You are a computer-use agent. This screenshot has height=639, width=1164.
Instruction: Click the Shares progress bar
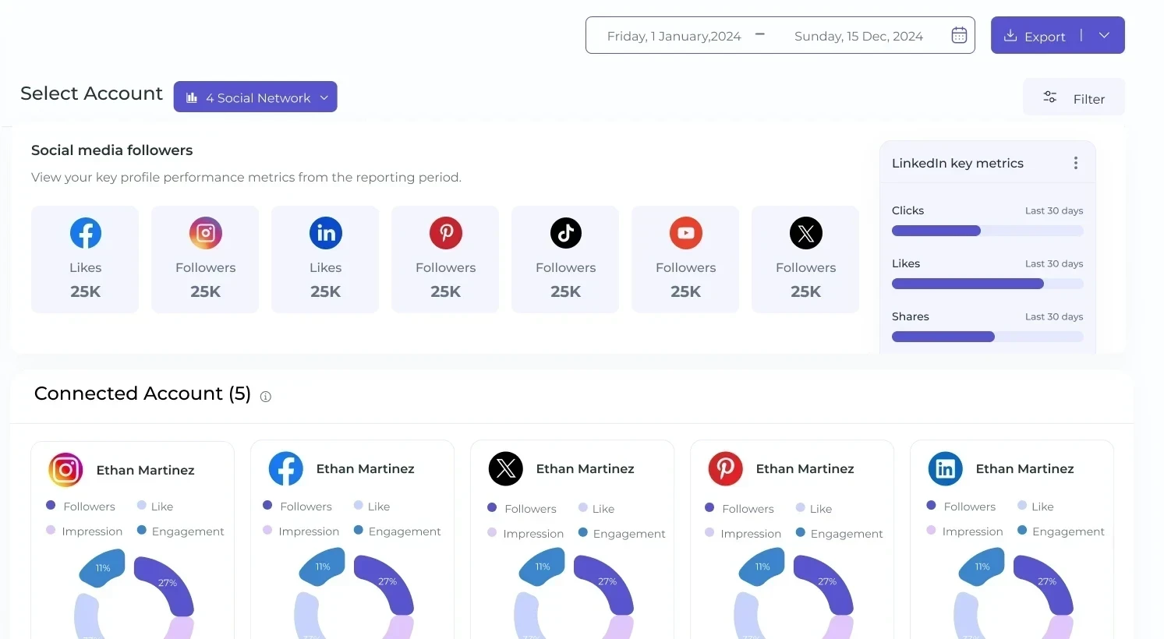coord(987,337)
